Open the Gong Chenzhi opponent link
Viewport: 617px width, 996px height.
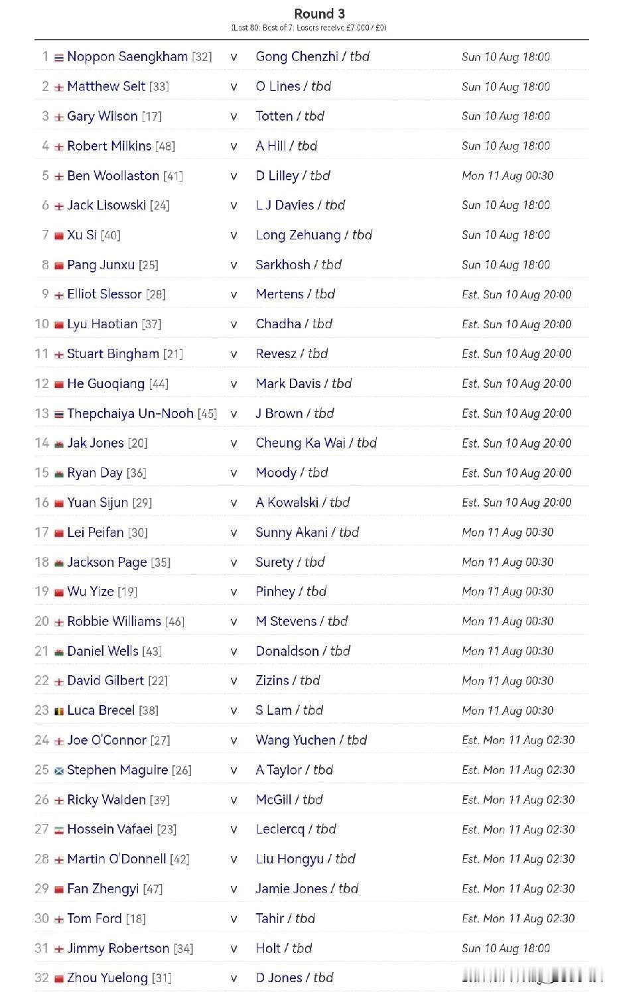[297, 57]
